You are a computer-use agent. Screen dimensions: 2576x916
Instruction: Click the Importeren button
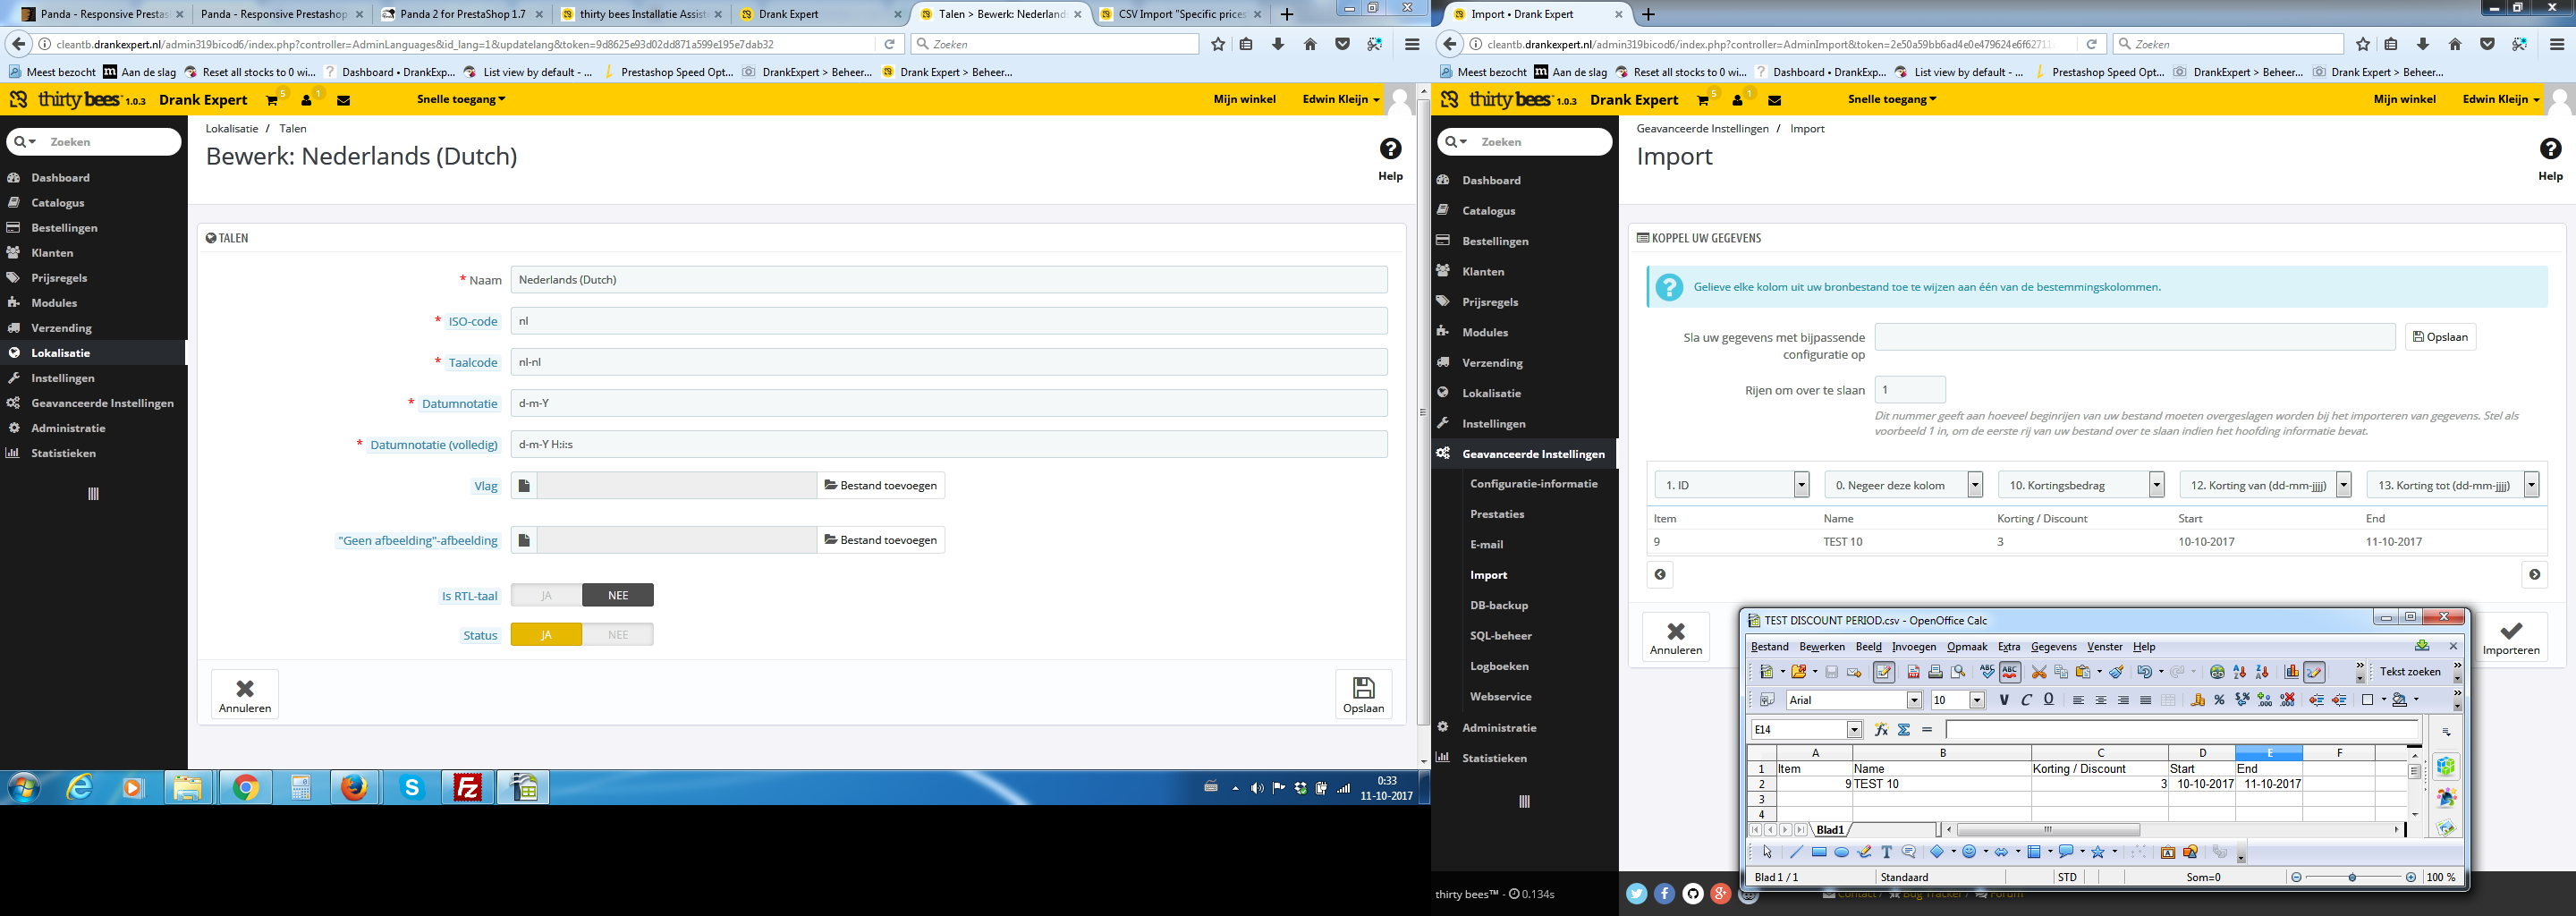click(x=2510, y=638)
